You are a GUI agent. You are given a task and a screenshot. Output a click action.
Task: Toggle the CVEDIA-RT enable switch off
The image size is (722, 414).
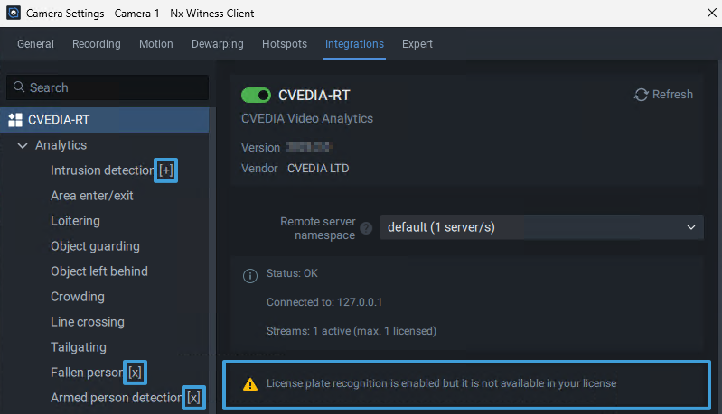[x=257, y=96]
